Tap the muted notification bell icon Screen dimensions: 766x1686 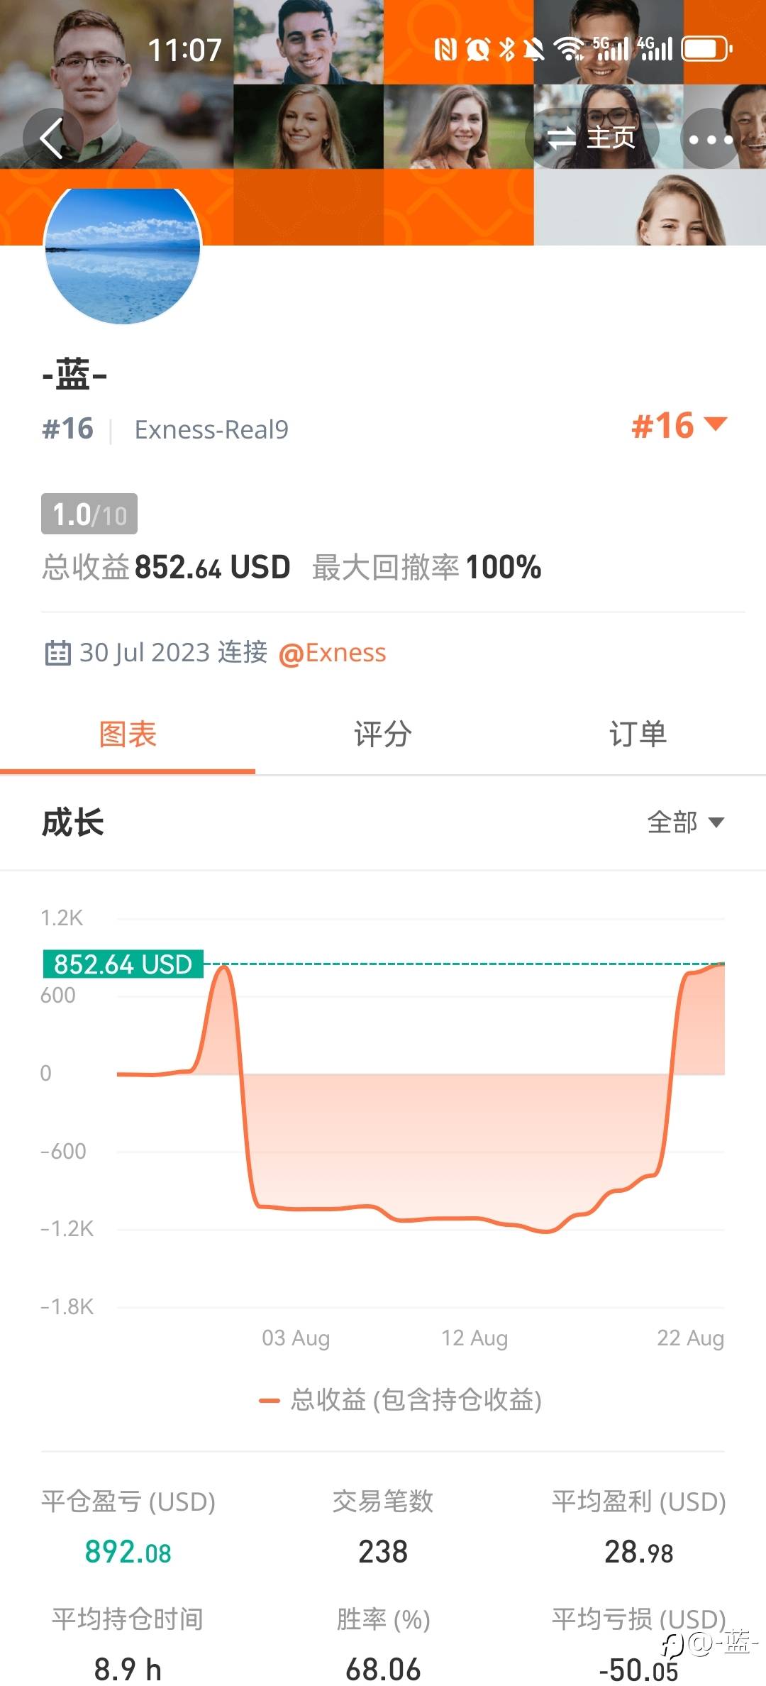click(x=533, y=49)
